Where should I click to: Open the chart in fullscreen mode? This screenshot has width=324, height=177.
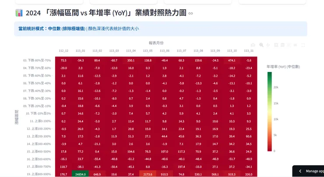[303, 45]
